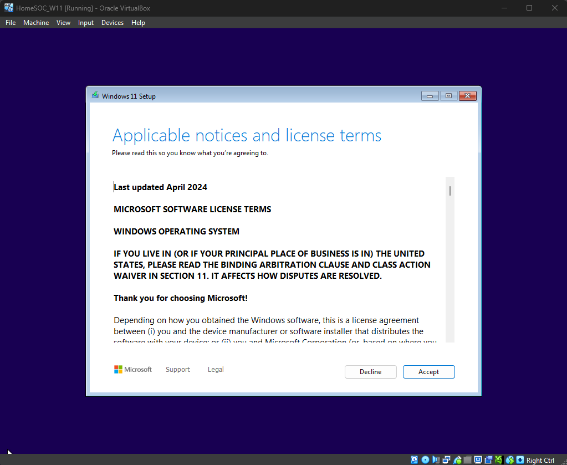The height and width of the screenshot is (465, 567).
Task: Expand the View menu
Action: pos(63,23)
